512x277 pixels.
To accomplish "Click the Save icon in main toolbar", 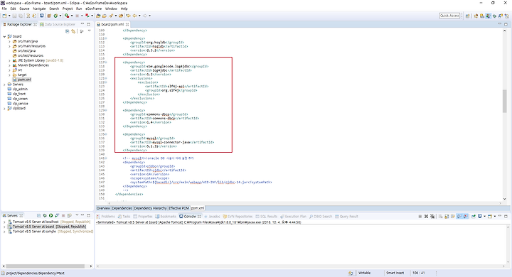I will coord(14,16).
